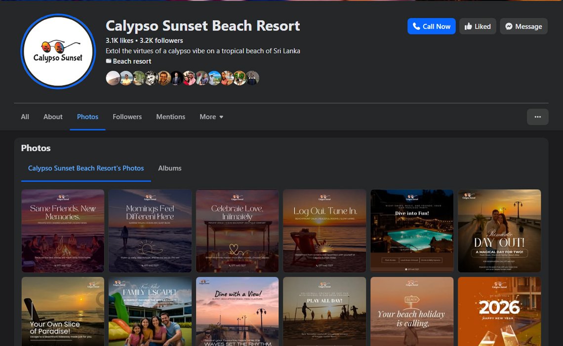
Task: Open the 'Romantic Day Out' photo
Action: click(499, 231)
